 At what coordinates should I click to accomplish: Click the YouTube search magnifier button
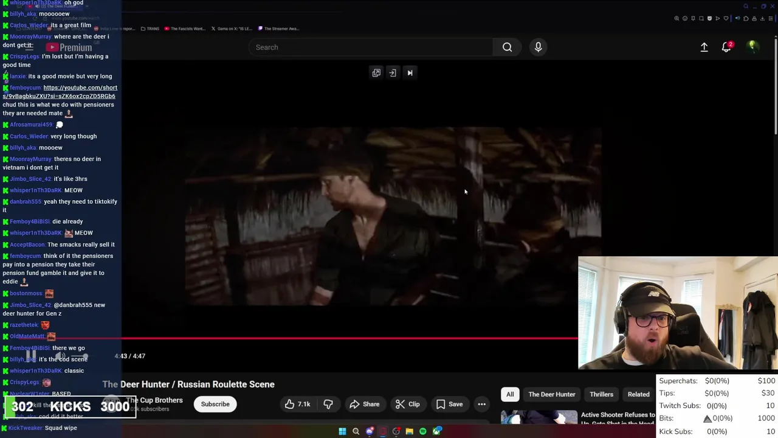(x=507, y=47)
